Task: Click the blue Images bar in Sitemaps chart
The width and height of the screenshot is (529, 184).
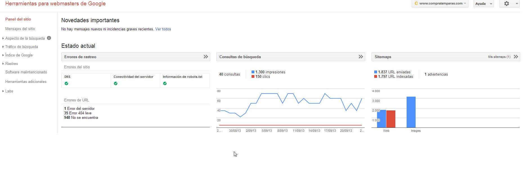Action: coord(411,112)
